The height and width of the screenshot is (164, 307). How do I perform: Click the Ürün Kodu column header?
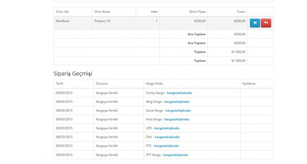click(114, 12)
